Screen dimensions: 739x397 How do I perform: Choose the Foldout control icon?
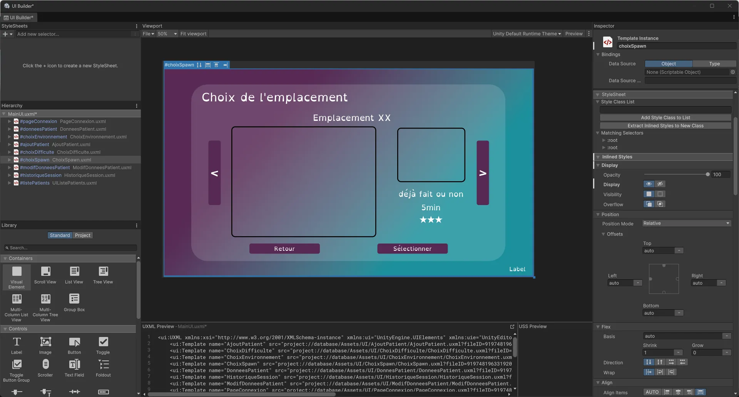pyautogui.click(x=103, y=364)
